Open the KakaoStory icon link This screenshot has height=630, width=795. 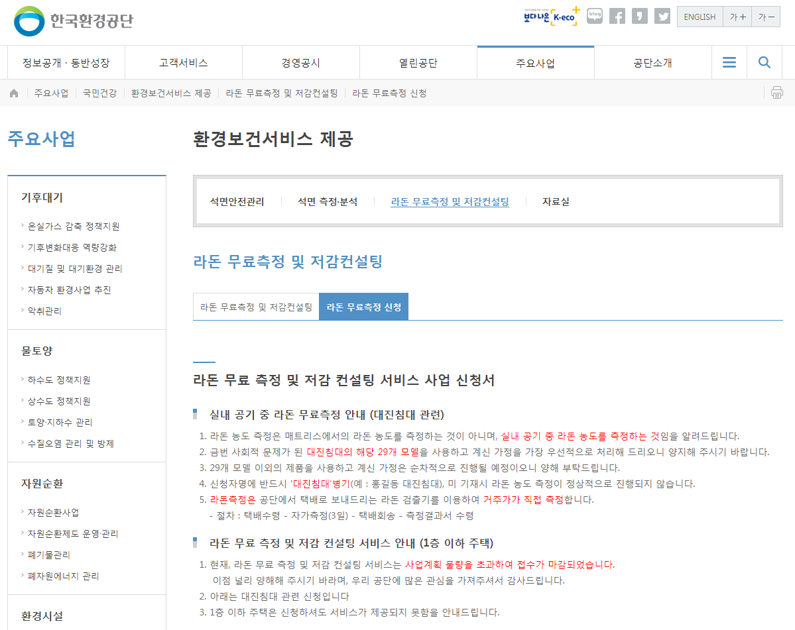(x=639, y=16)
